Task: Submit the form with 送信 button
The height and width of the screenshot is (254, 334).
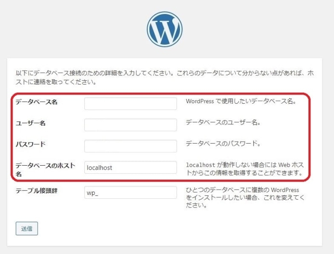Action: coord(27,229)
